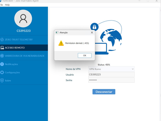Click the VPN padlock illustration icon
Screen dimensions: 161x121
pos(94,27)
